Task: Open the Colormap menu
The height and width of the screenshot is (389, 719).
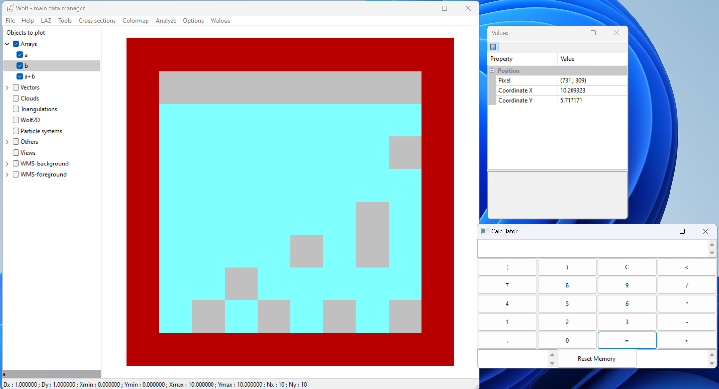Action: 135,21
